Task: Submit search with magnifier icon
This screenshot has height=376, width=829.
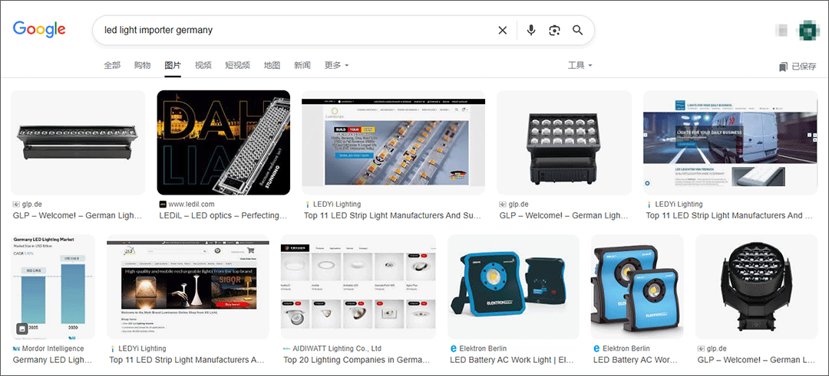Action: coord(577,30)
